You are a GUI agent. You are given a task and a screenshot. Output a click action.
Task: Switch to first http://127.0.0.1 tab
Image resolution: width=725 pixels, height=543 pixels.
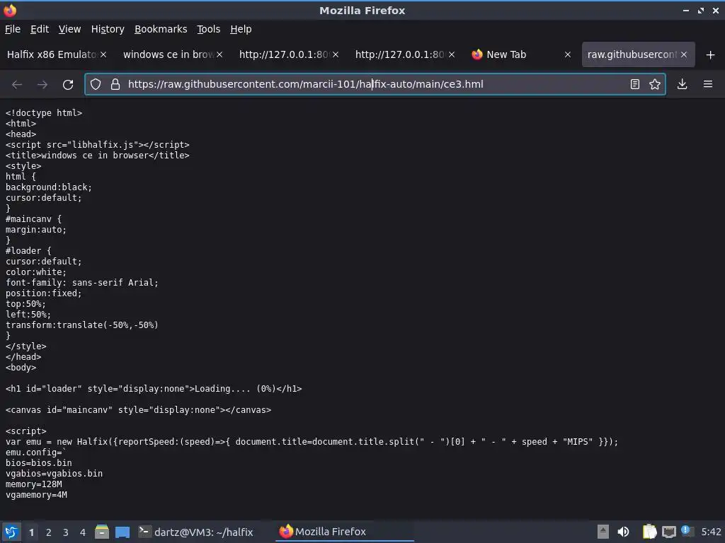[x=283, y=54]
